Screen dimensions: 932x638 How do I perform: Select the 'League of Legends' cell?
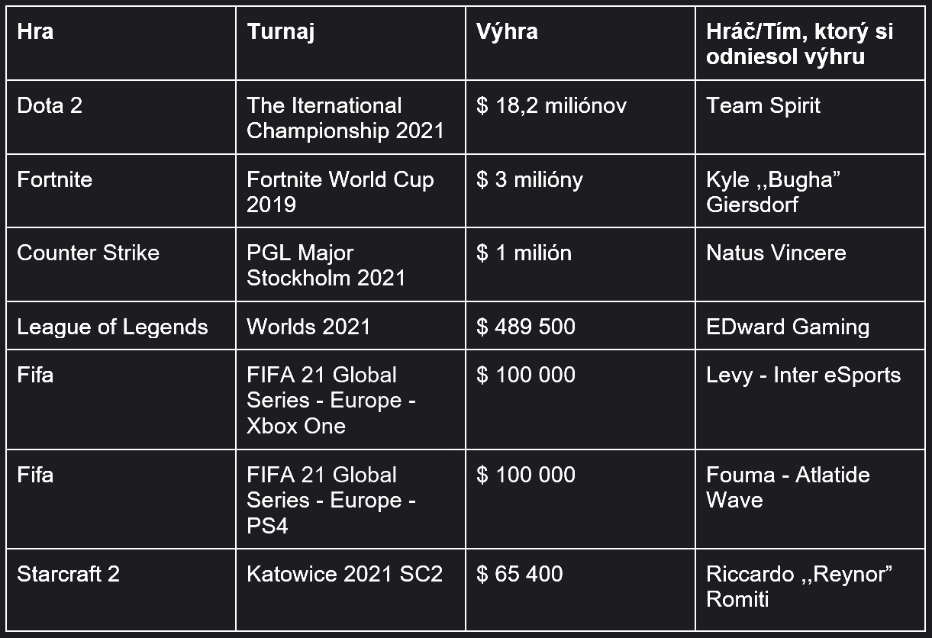point(121,326)
